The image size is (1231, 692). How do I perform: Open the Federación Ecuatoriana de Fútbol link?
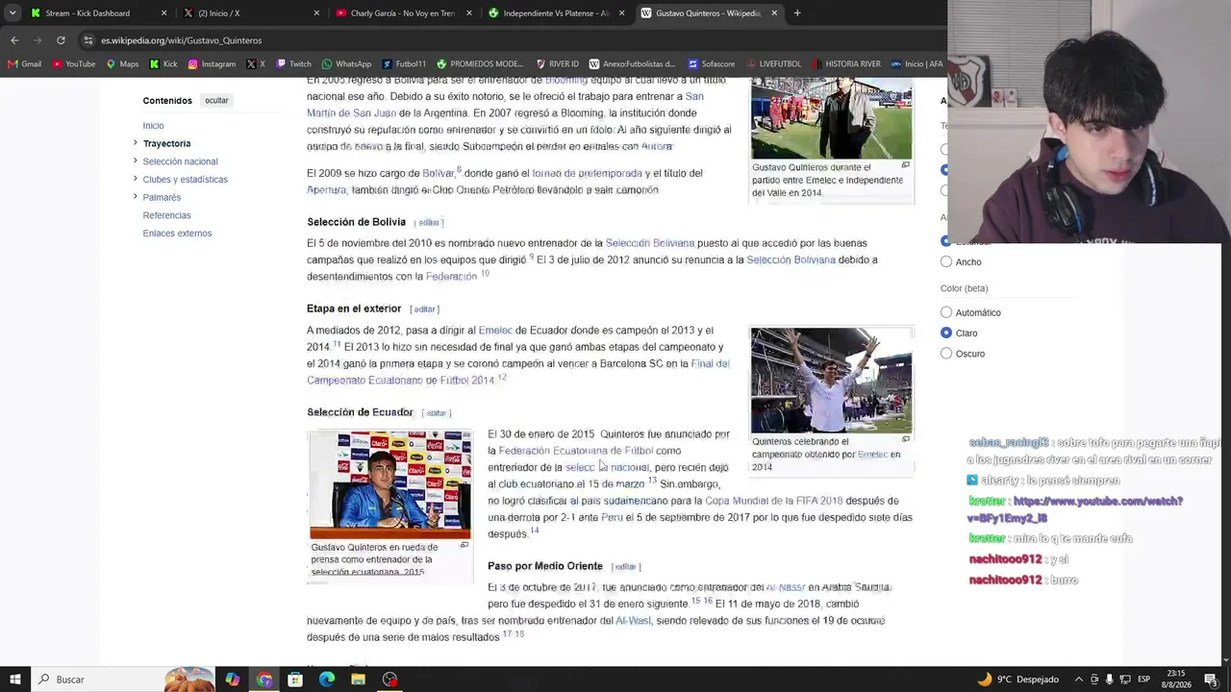(x=575, y=451)
